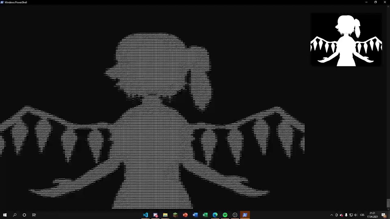Open the Action Center notifications
Viewport: 390px width, 219px height.
click(384, 215)
